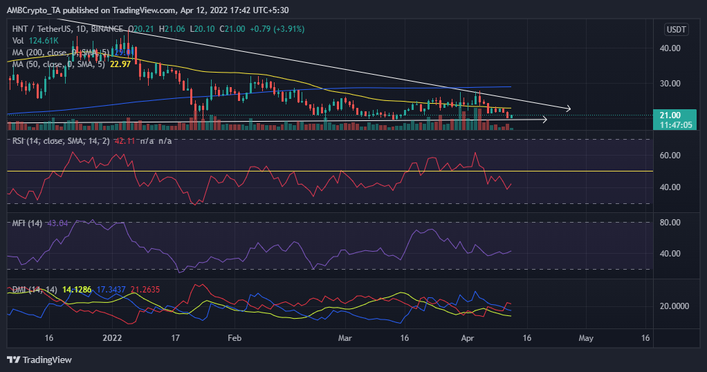Click the horizontal support line's arrowhead
The width and height of the screenshot is (707, 372).
click(544, 120)
